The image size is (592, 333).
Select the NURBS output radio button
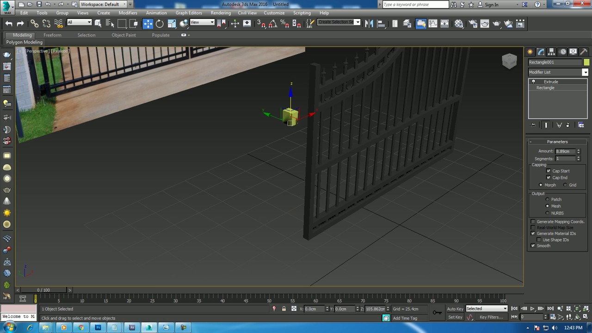(548, 213)
